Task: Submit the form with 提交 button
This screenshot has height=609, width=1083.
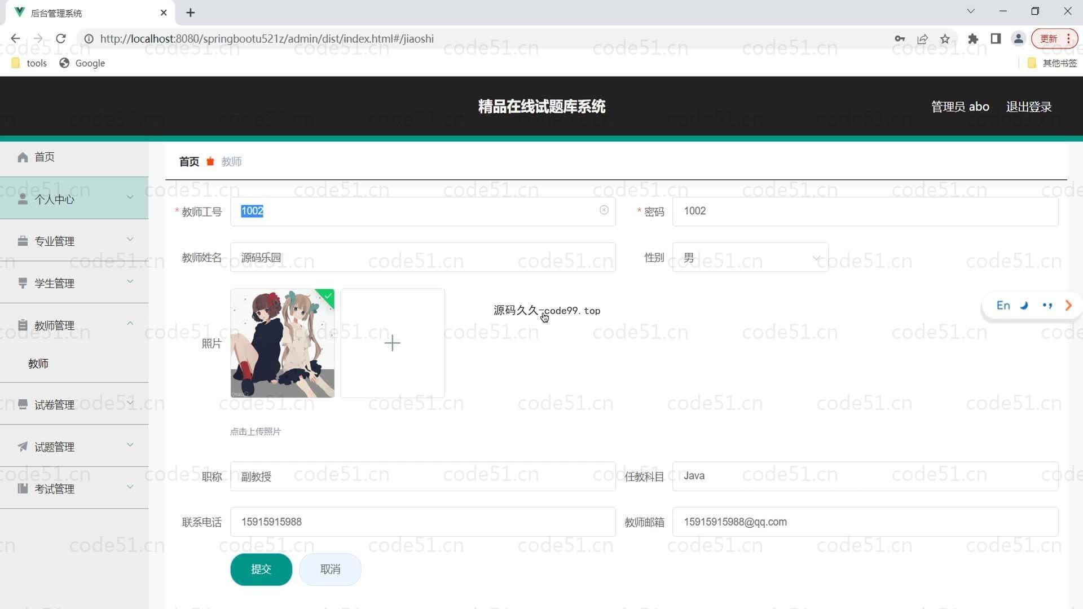Action: pyautogui.click(x=261, y=570)
